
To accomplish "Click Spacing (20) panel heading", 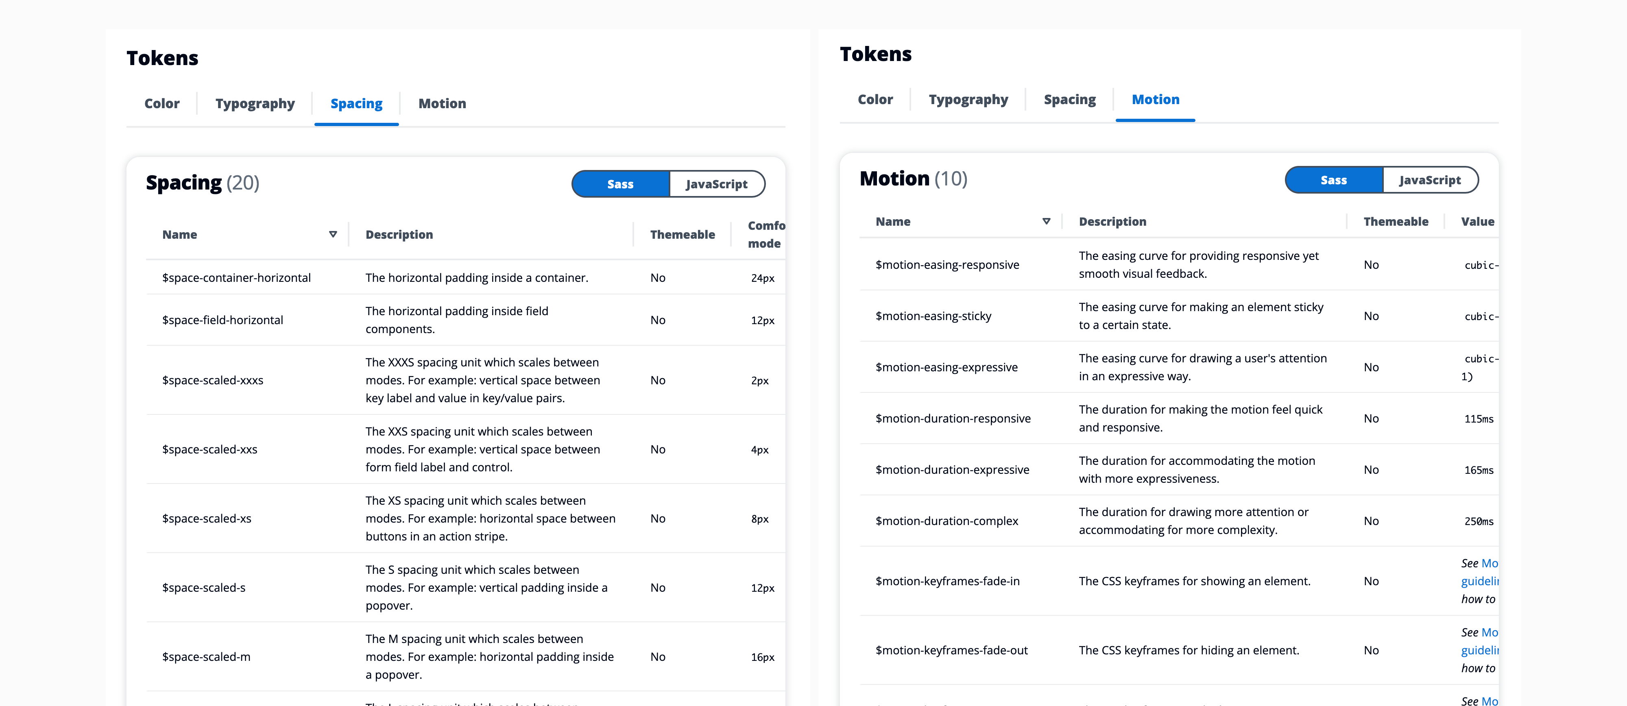I will tap(203, 183).
